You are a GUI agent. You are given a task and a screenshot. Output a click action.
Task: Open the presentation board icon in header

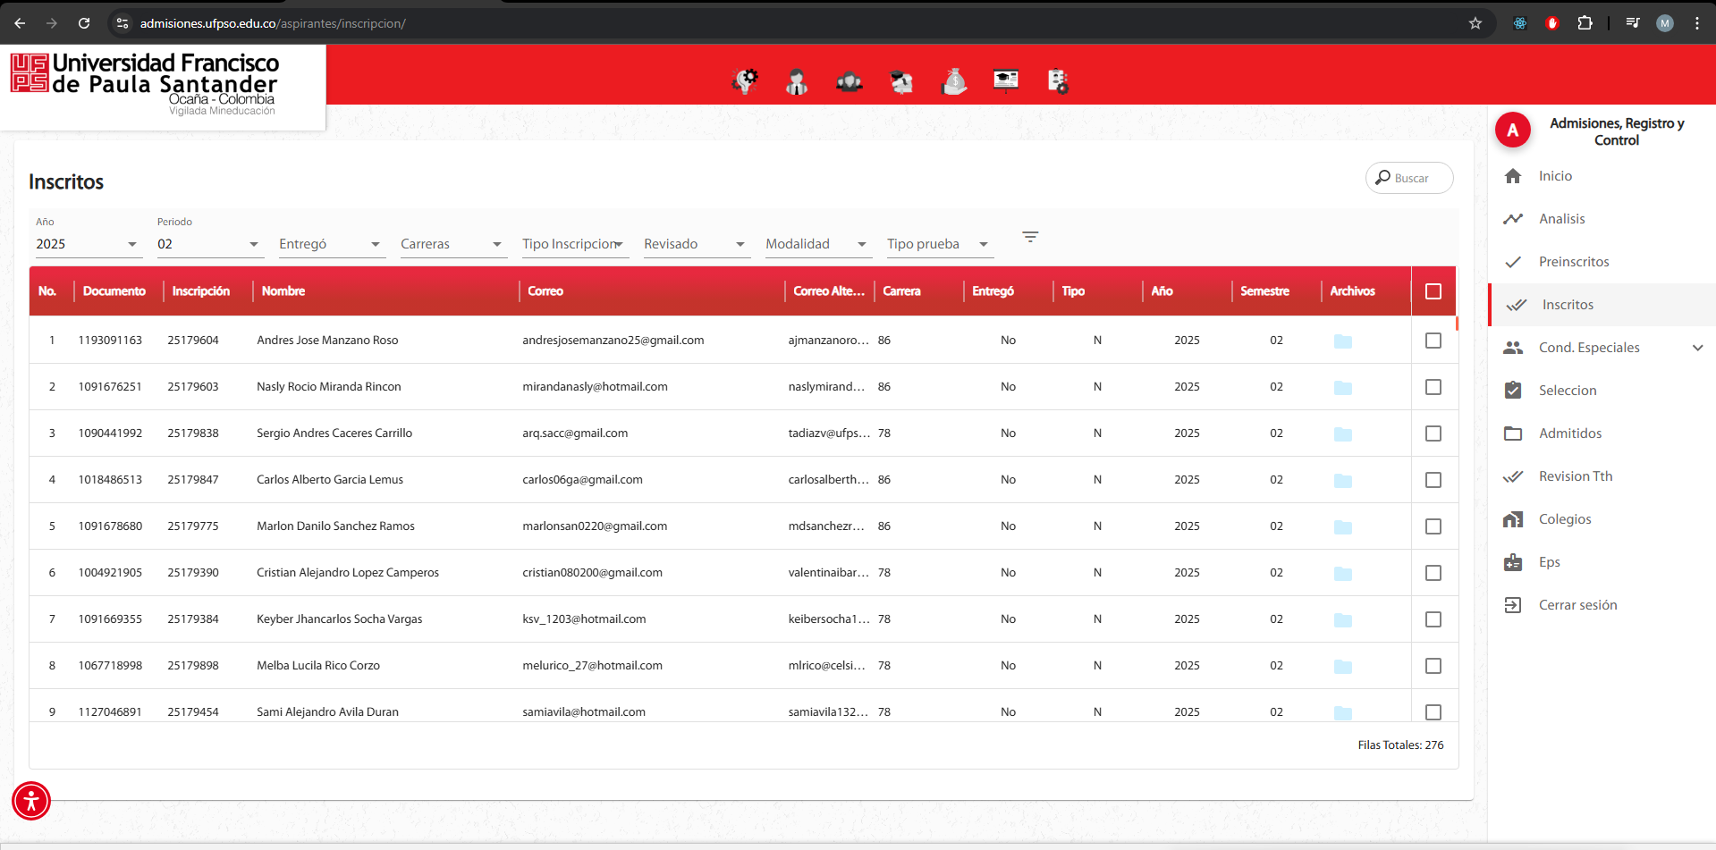(1006, 81)
